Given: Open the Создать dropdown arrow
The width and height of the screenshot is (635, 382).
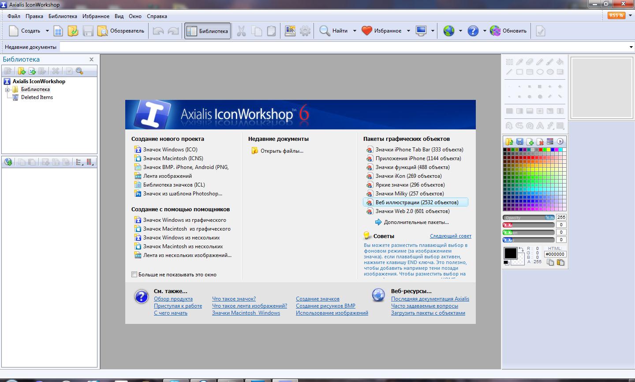Looking at the screenshot, I should pos(47,31).
